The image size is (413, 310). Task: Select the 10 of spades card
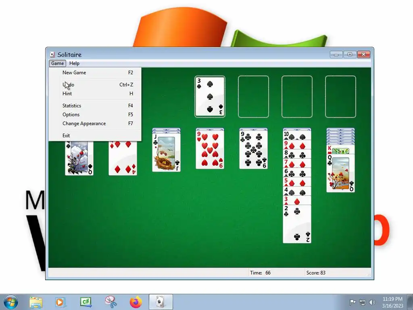coord(297,136)
